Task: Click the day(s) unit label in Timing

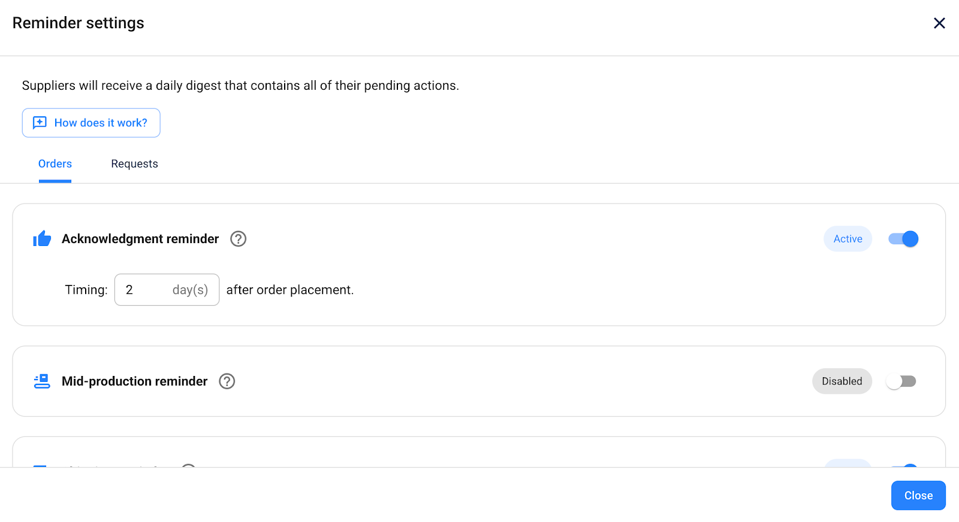Action: tap(190, 290)
